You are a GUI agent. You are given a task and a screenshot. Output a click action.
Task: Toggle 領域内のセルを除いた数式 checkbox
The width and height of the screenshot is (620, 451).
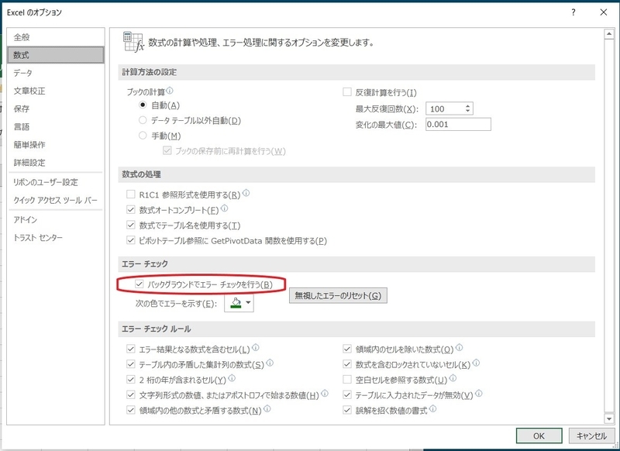tap(347, 349)
